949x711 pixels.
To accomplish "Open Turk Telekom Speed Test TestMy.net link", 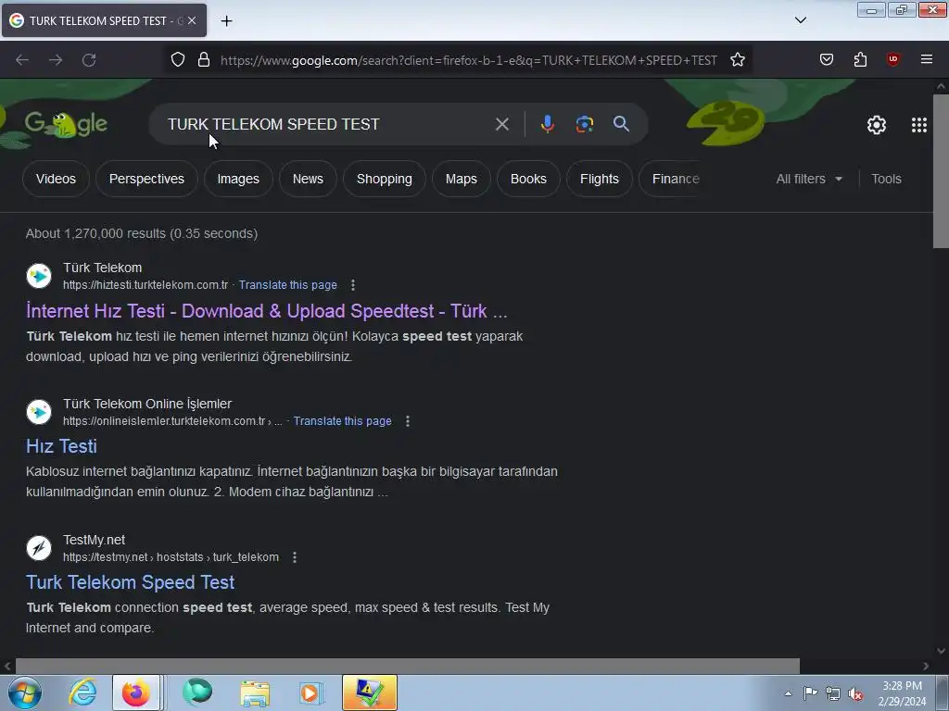I will (130, 582).
